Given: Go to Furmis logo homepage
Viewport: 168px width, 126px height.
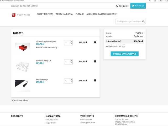Looking at the screenshot, I should pos(21,15).
